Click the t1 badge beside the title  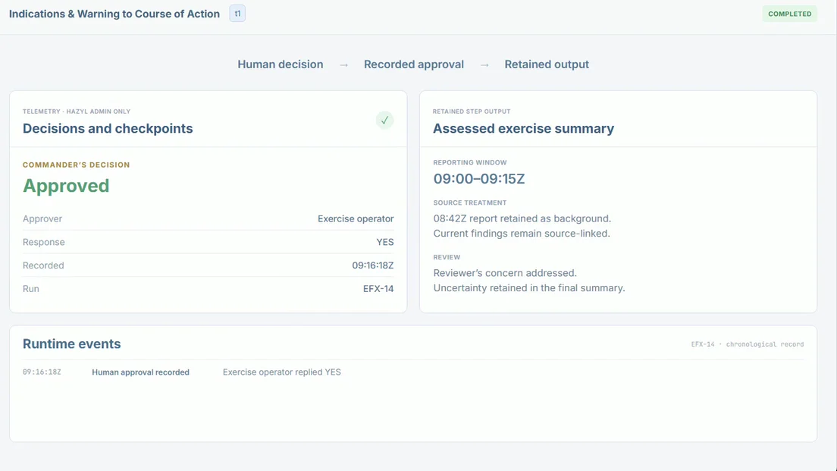[237, 14]
